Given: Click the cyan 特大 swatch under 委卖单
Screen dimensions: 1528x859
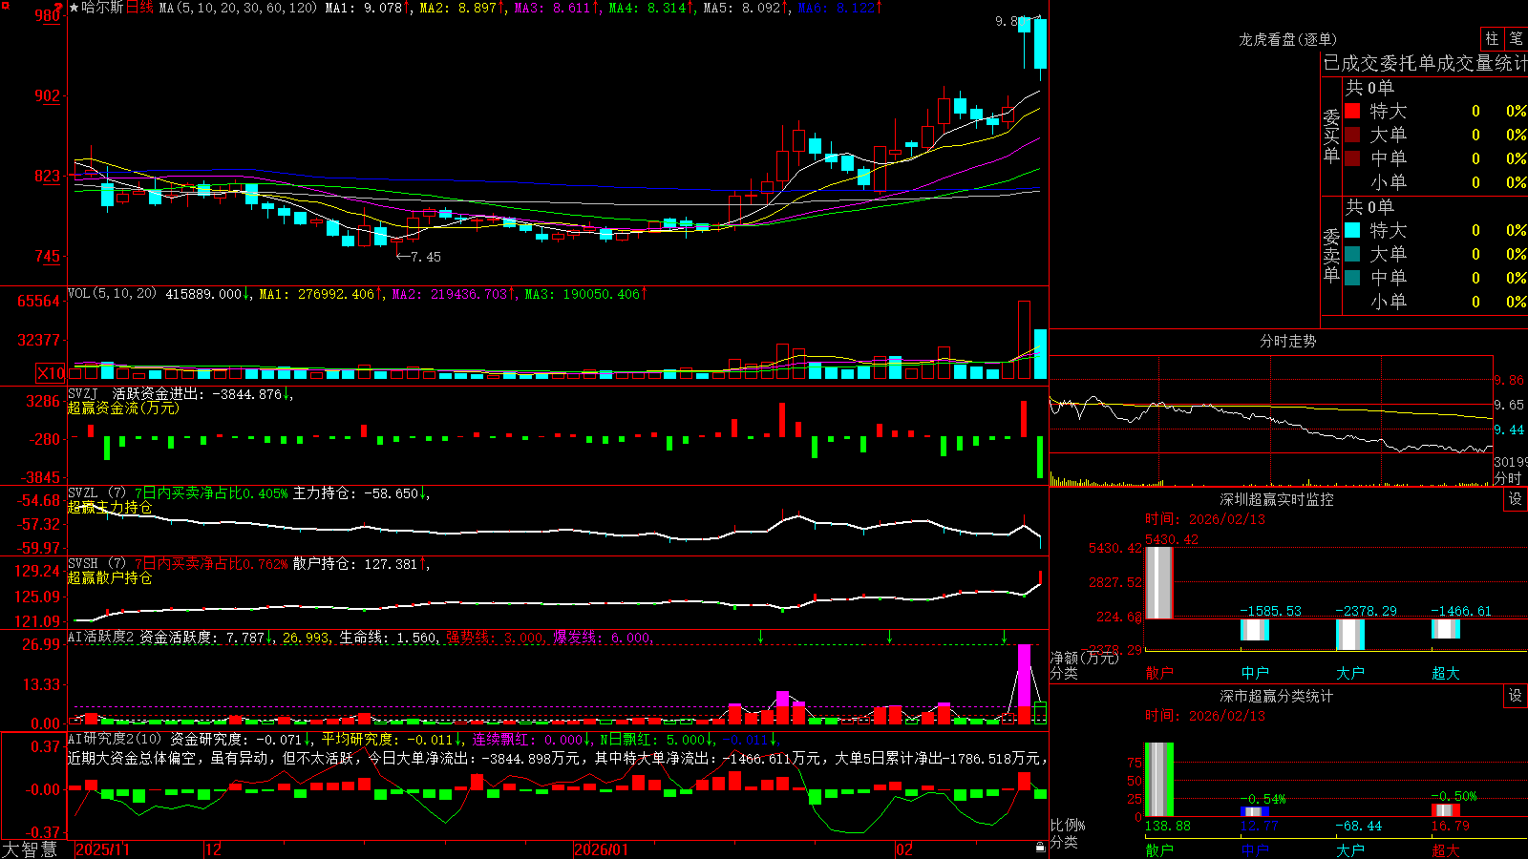Looking at the screenshot, I should coord(1352,230).
